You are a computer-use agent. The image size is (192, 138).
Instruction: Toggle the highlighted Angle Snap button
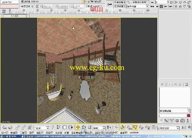coord(135,127)
